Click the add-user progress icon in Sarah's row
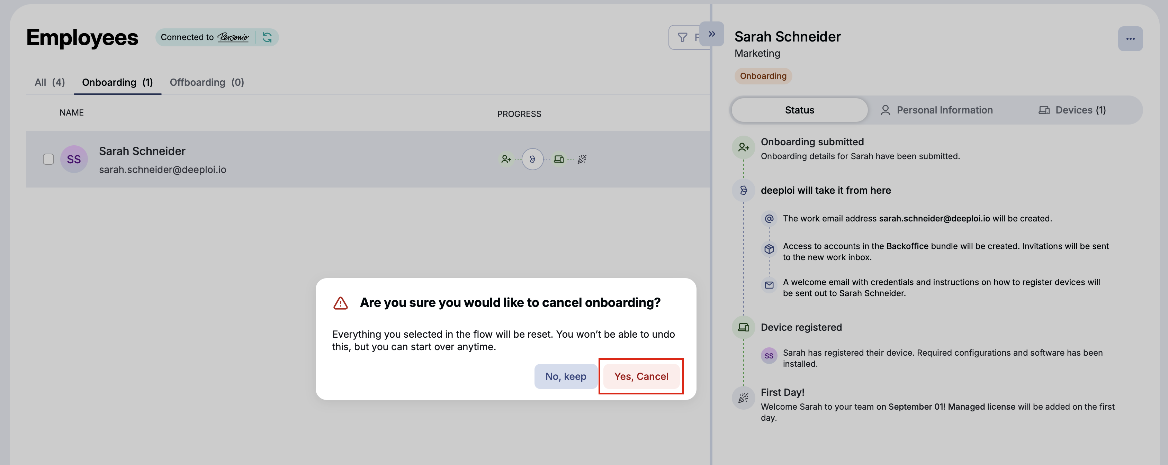 point(506,159)
